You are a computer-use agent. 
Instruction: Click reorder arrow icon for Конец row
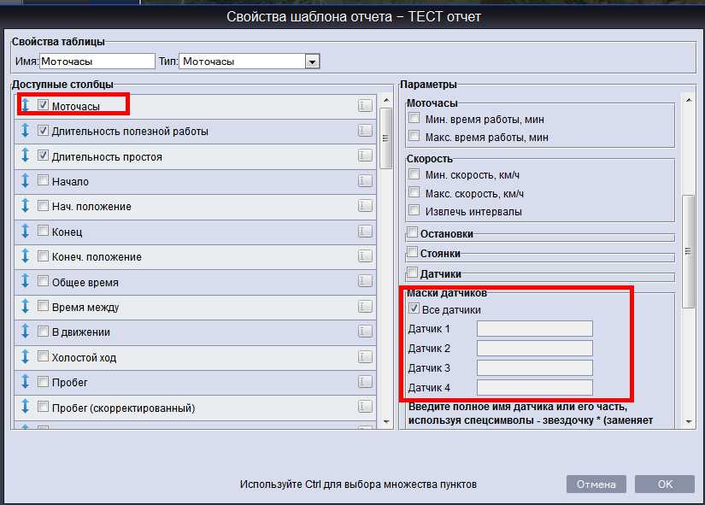pyautogui.click(x=26, y=232)
